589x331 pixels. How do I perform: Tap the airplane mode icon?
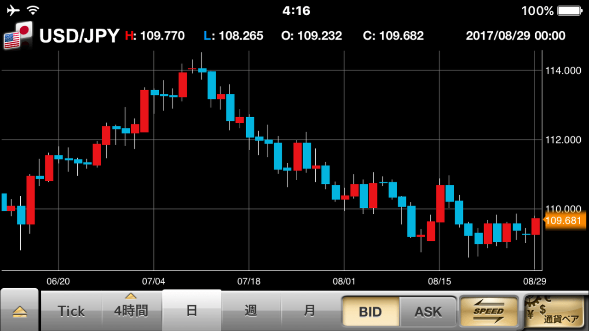14,10
